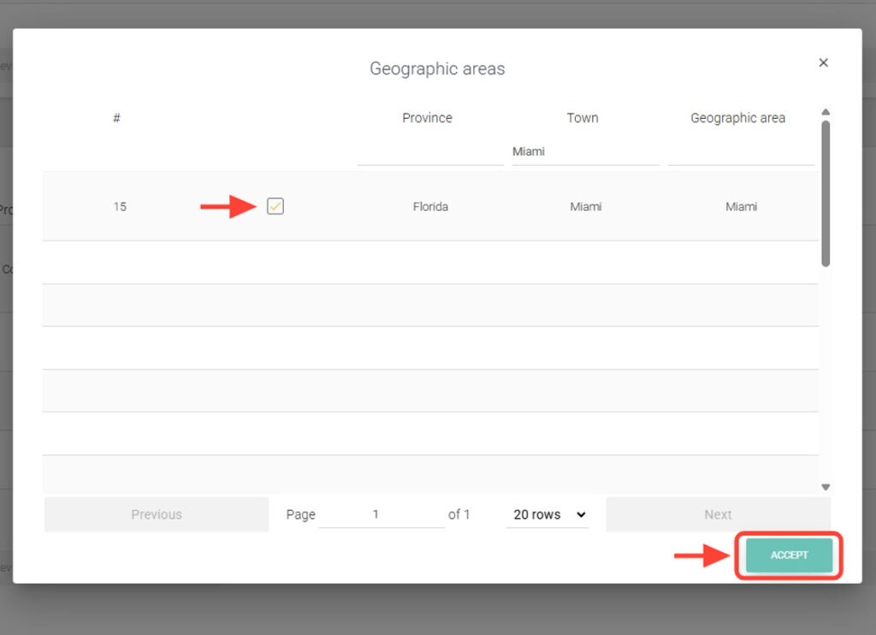The image size is (876, 635).
Task: Click the scrollbar up arrow
Action: [x=826, y=112]
